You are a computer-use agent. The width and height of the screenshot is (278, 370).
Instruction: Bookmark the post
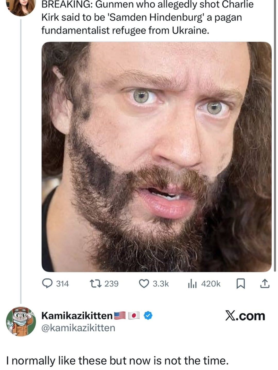tap(240, 284)
